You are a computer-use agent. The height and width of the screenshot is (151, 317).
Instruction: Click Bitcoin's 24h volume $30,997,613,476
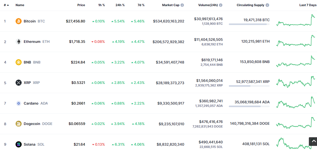point(208,19)
